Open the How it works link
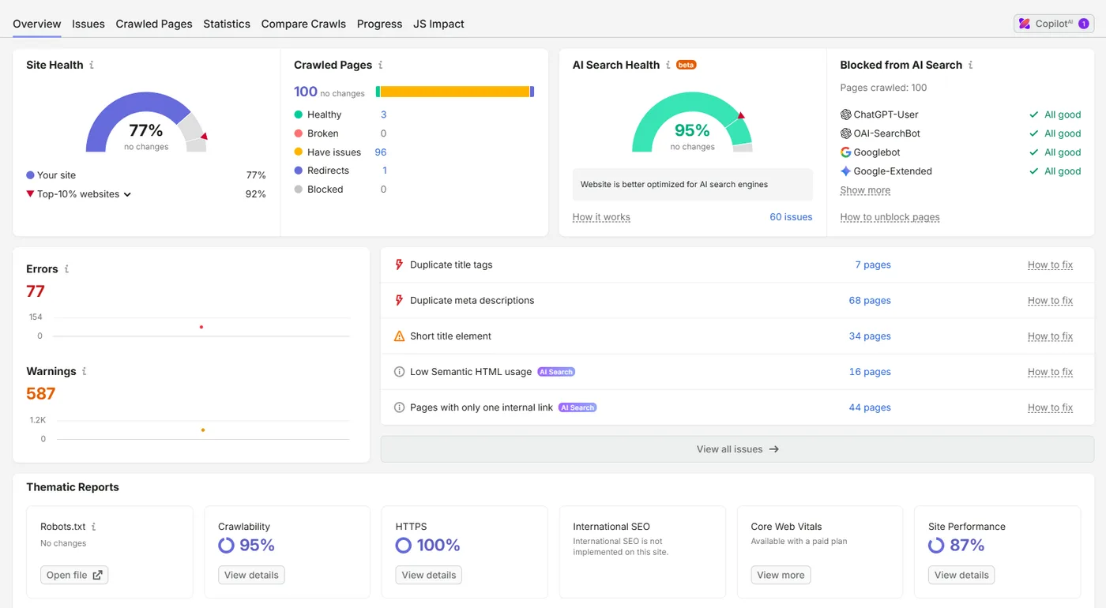 601,217
